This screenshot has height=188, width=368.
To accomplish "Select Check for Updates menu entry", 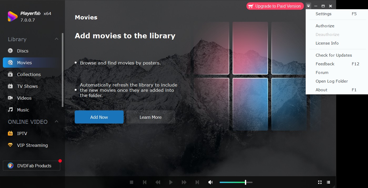I will [x=334, y=55].
